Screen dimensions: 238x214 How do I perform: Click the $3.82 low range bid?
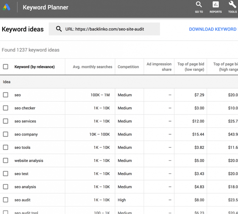pyautogui.click(x=199, y=147)
